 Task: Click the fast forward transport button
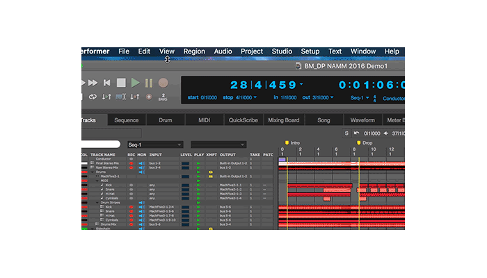tap(93, 83)
